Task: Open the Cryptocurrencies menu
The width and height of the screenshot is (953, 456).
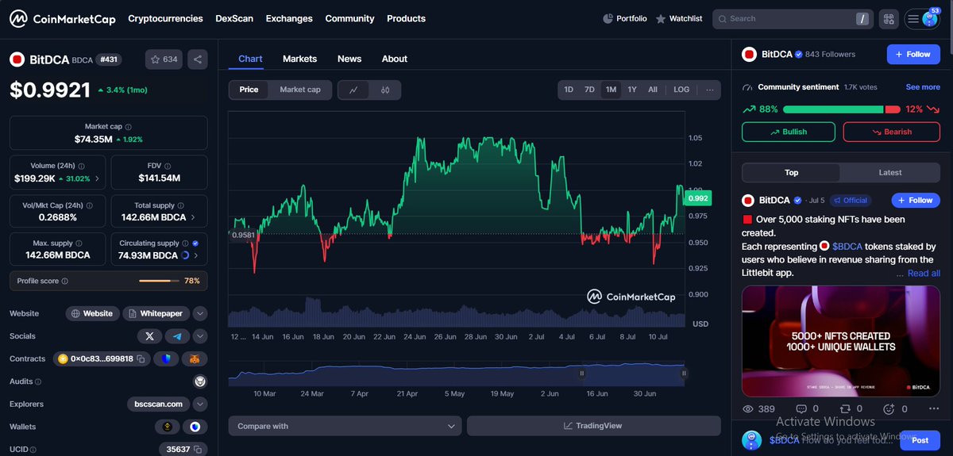Action: pos(165,18)
